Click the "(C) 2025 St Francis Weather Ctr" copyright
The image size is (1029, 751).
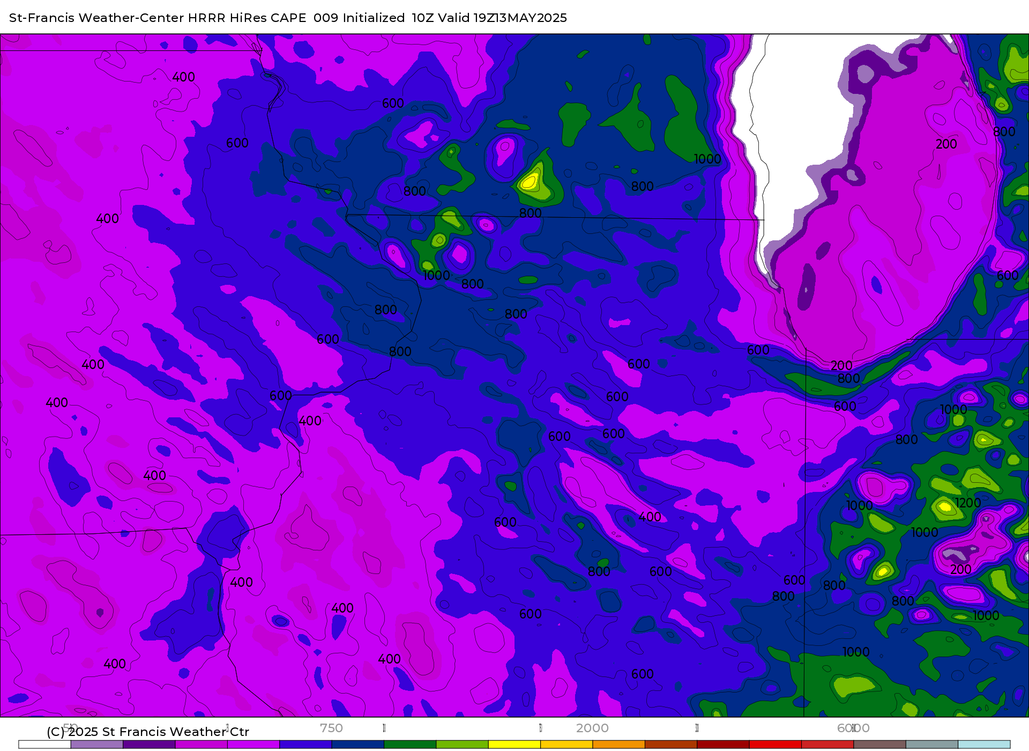[x=148, y=732]
